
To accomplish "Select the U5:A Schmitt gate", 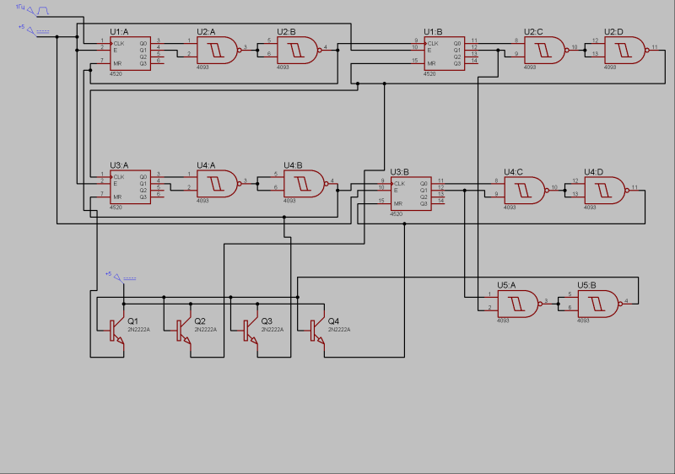I will pos(519,304).
